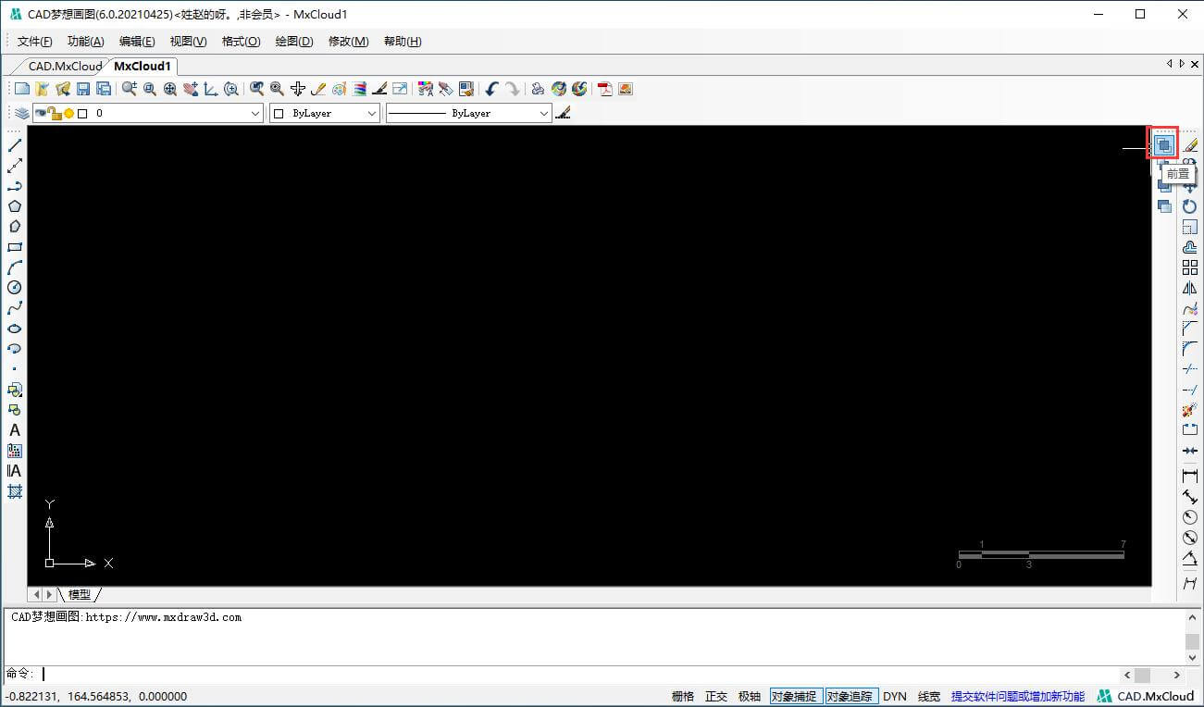
Task: Switch to the CAD.MxCloud tab
Action: 64,66
